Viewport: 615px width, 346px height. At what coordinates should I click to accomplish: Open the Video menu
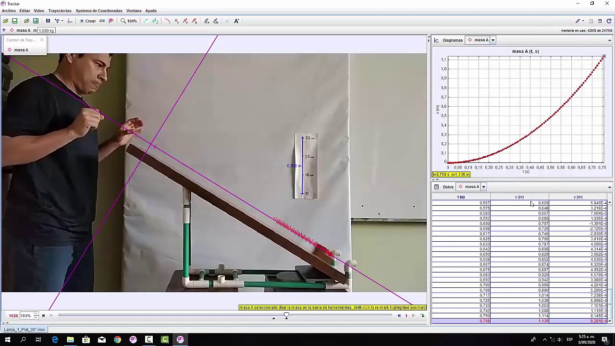point(39,11)
